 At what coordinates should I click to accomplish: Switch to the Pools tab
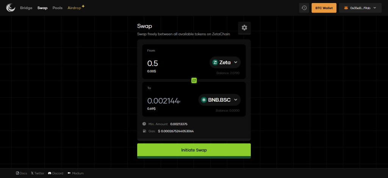[58, 8]
